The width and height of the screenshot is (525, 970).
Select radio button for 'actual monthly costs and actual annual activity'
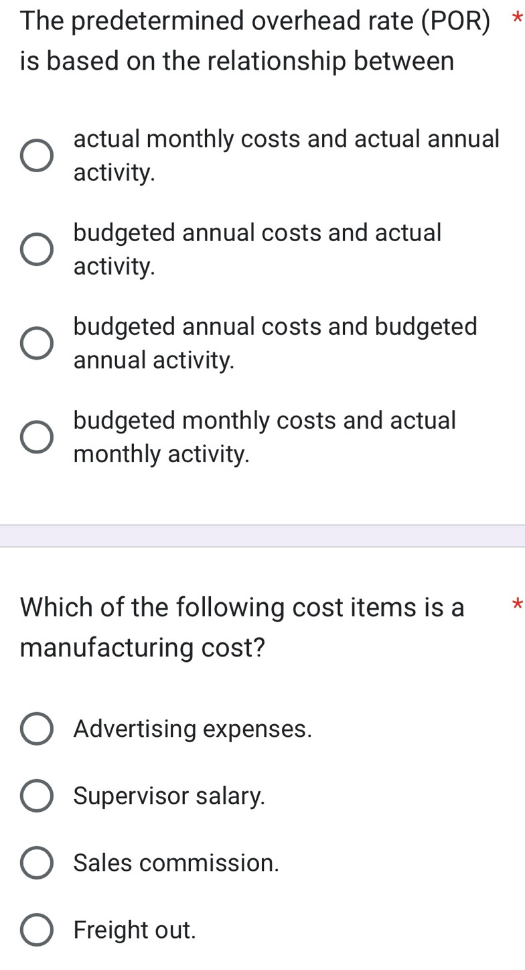[x=36, y=156]
